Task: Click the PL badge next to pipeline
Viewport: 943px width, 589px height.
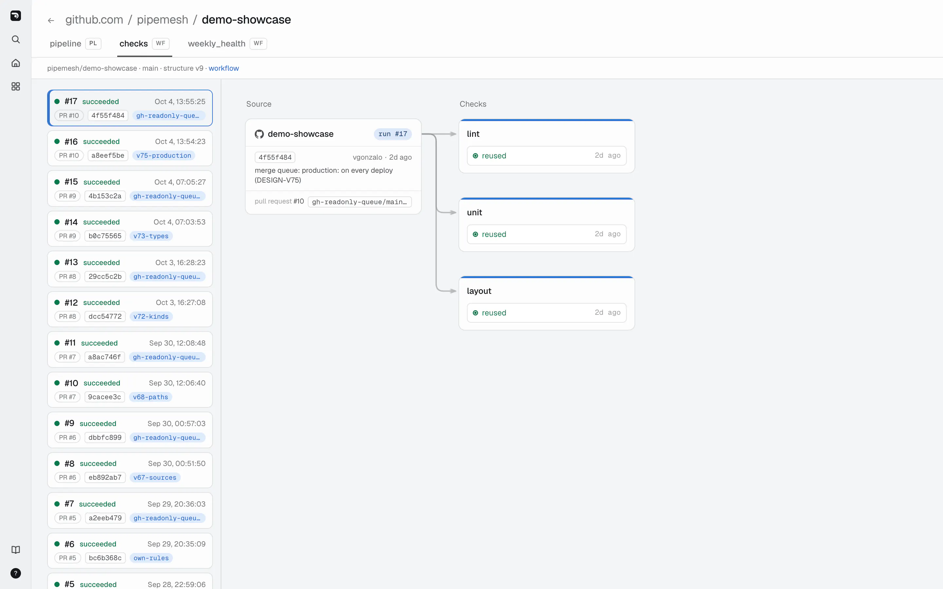Action: (x=93, y=43)
